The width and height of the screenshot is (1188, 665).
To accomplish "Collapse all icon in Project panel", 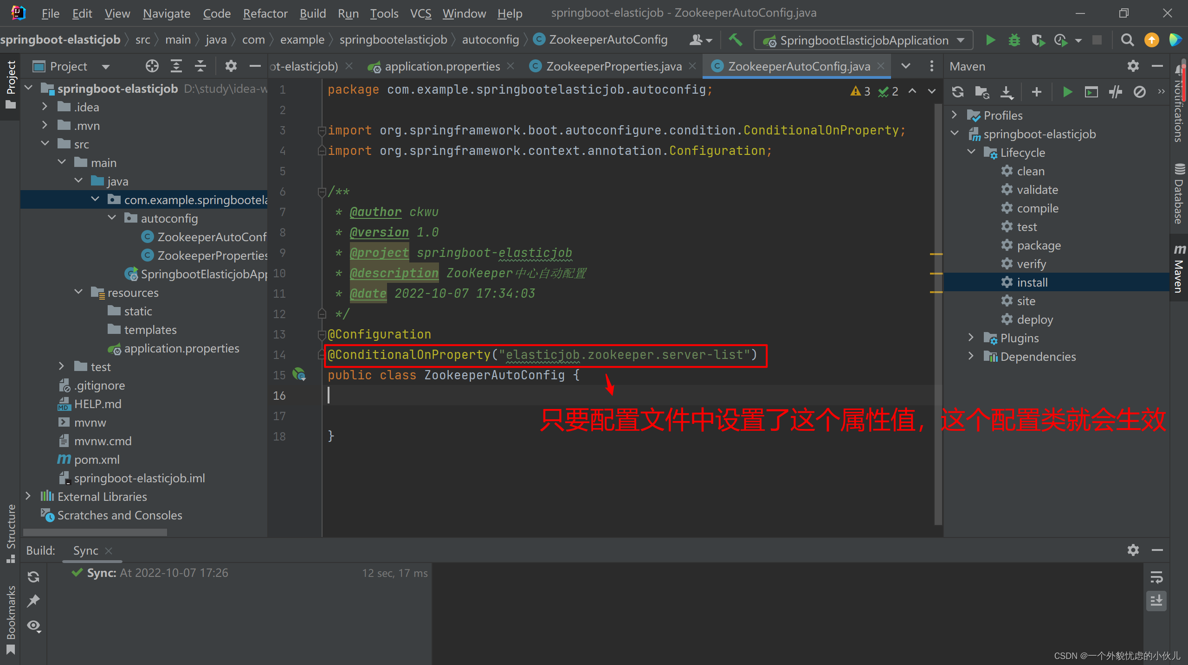I will click(200, 66).
